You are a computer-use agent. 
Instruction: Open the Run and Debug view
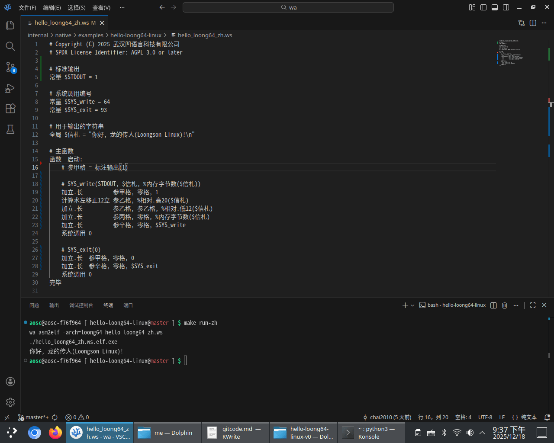[10, 88]
